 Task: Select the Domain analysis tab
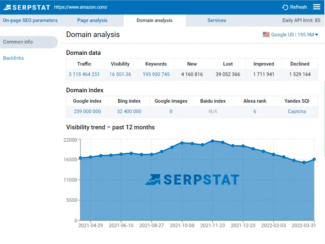pos(154,20)
